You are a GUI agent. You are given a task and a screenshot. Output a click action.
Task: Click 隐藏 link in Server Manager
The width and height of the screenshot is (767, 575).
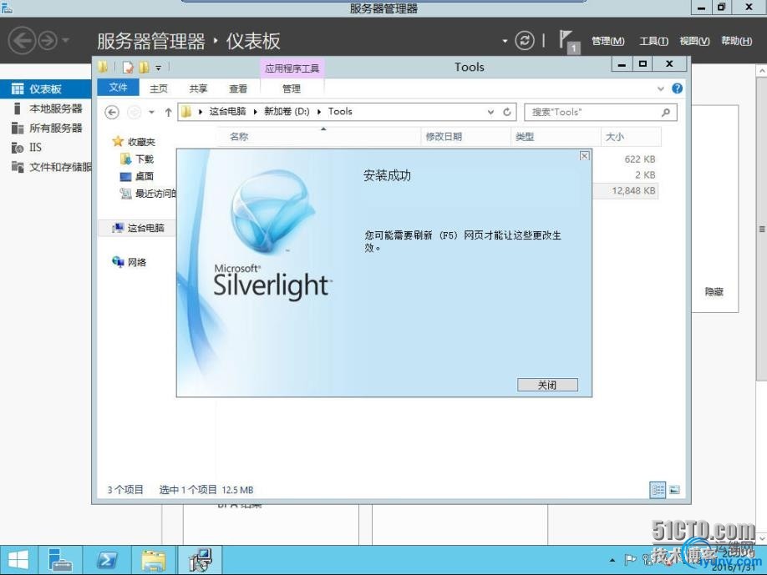[x=714, y=291]
